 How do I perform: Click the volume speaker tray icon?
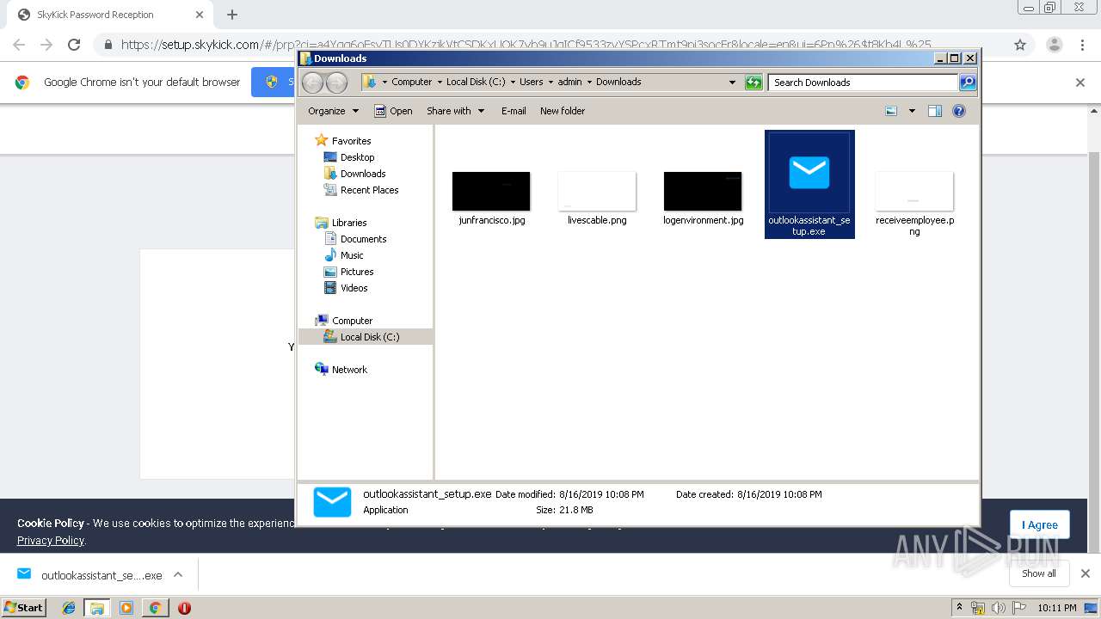tap(998, 608)
